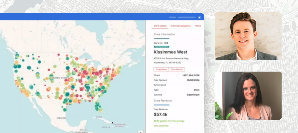Image resolution: width=298 pixels, height=133 pixels.
Task: Click the Kissimmee, FL zip code line
Action: (x=167, y=62)
